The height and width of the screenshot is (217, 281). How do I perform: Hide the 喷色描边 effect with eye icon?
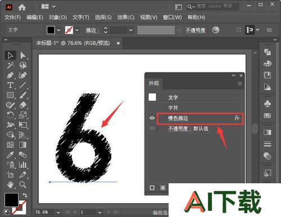pos(152,118)
